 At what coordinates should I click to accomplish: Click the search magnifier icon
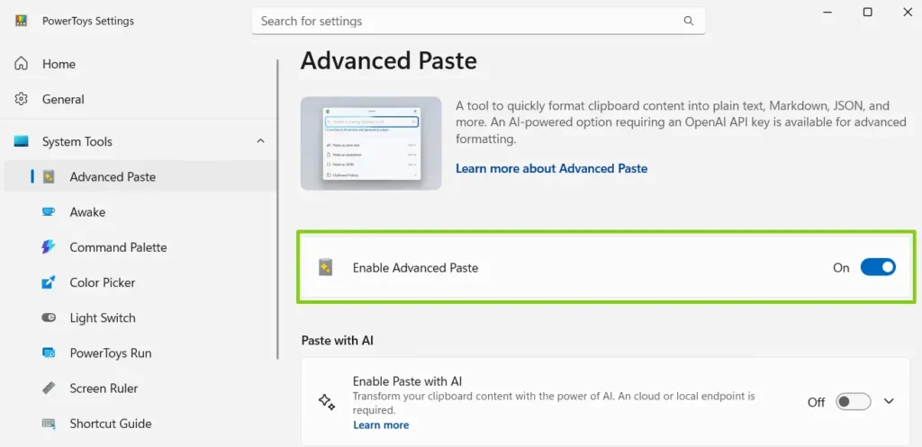[689, 22]
